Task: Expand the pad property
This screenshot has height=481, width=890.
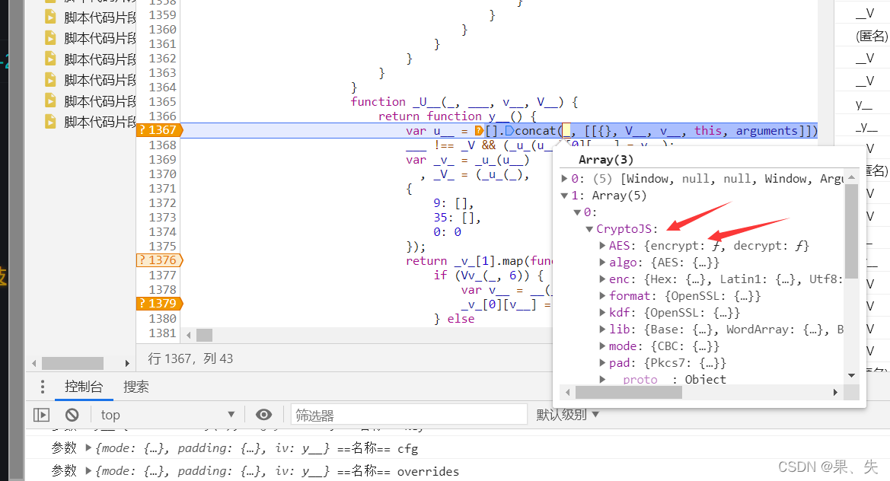Action: tap(602, 363)
